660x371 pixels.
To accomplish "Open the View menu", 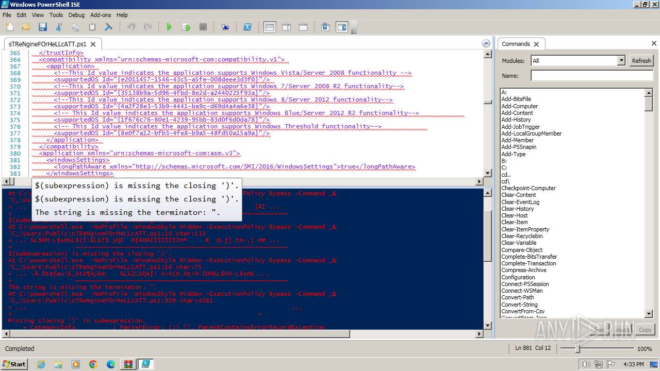I will (38, 15).
